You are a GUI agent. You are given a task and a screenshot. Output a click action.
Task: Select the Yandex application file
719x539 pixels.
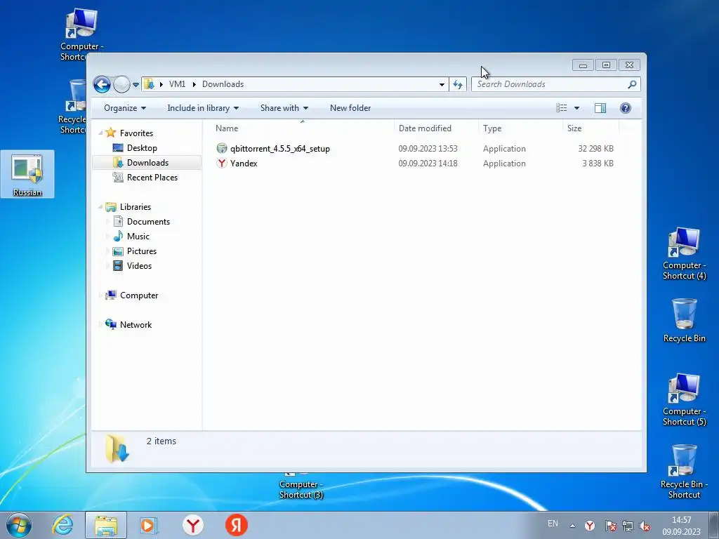244,163
